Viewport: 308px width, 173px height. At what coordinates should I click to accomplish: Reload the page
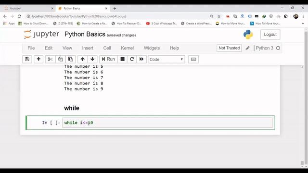pos(19,16)
